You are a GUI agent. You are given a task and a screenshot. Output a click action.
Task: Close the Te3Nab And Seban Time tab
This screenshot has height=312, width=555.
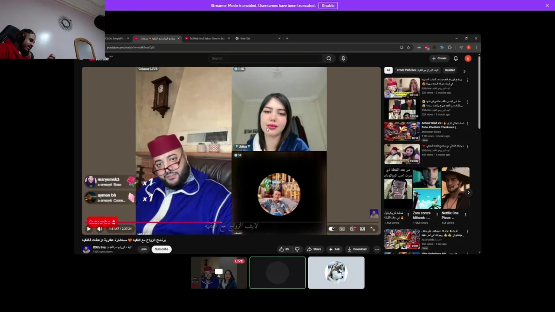pyautogui.click(x=229, y=38)
